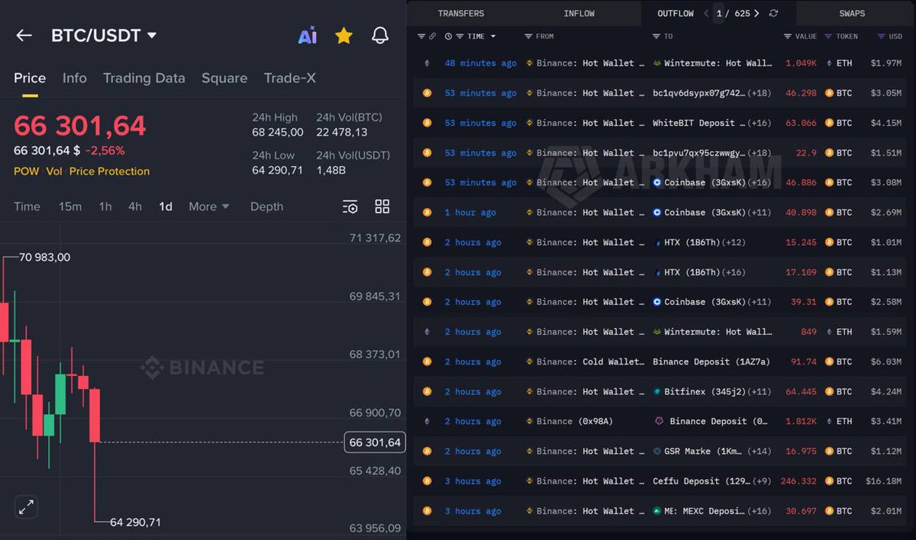Open bc1qv6dsypx07g742 address
This screenshot has height=540, width=916.
[x=698, y=93]
